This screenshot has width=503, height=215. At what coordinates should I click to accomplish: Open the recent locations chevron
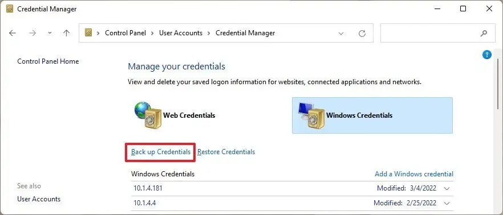50,33
